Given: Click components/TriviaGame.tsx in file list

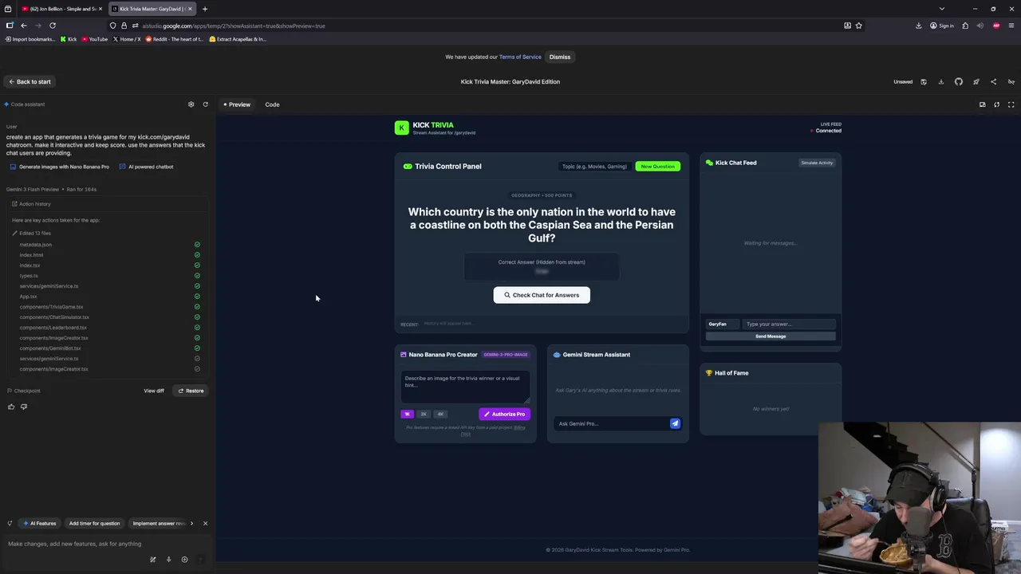Looking at the screenshot, I should tap(51, 307).
